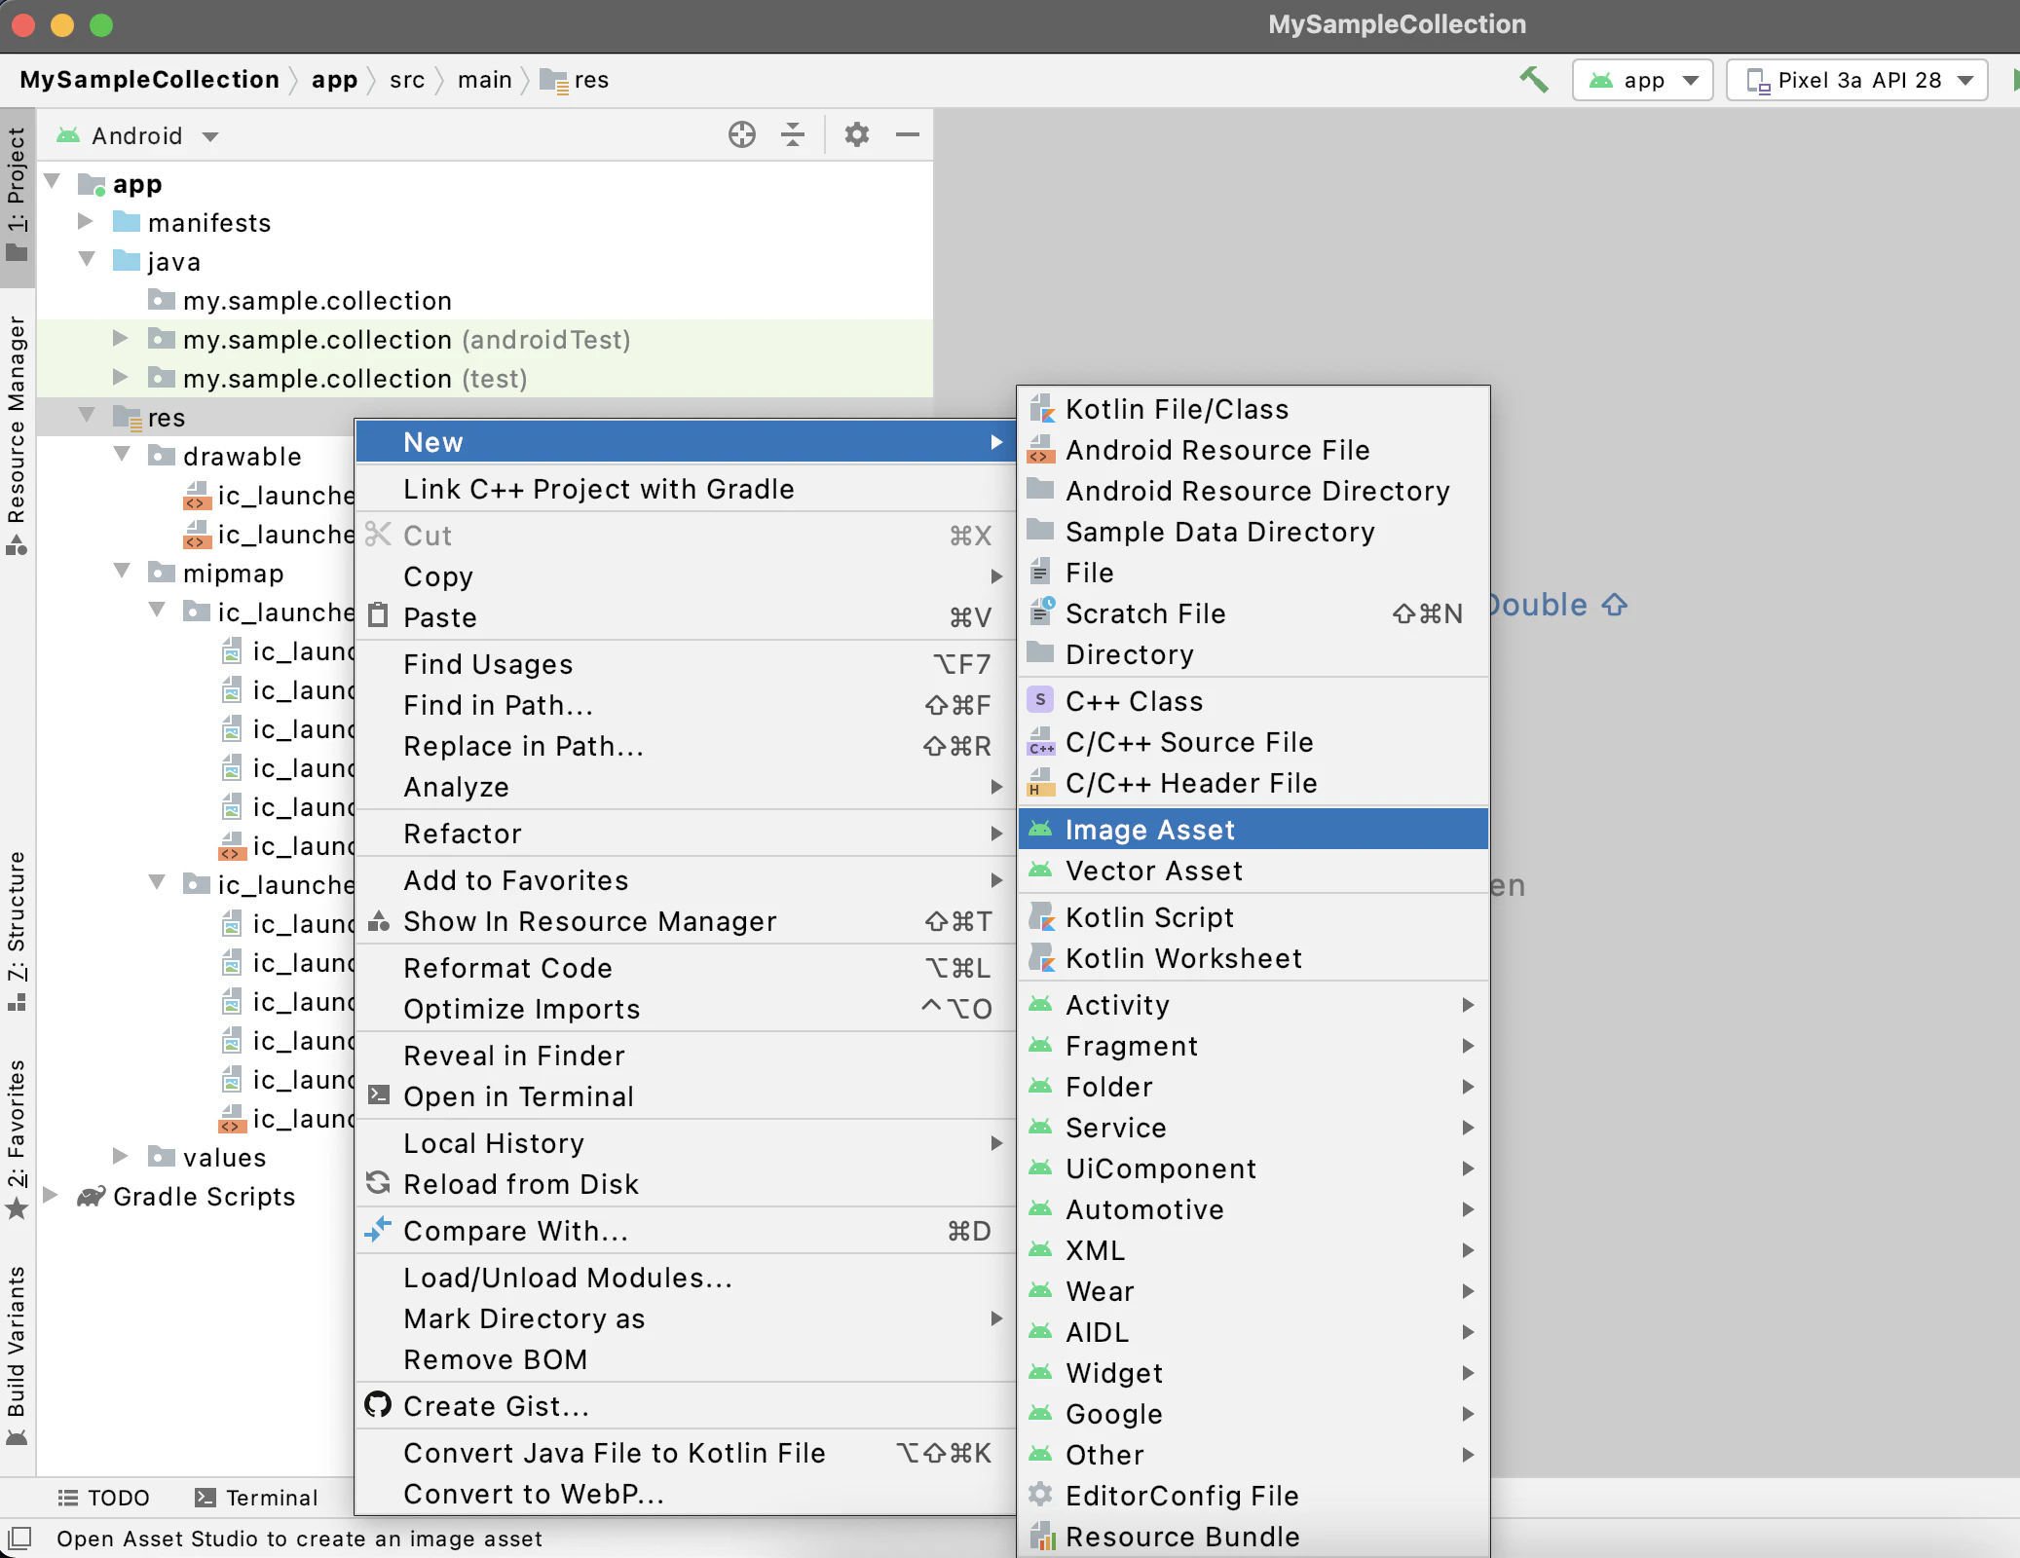Screen dimensions: 2020x1558
Task: Open the Z: Structure side tab
Action: click(x=17, y=931)
